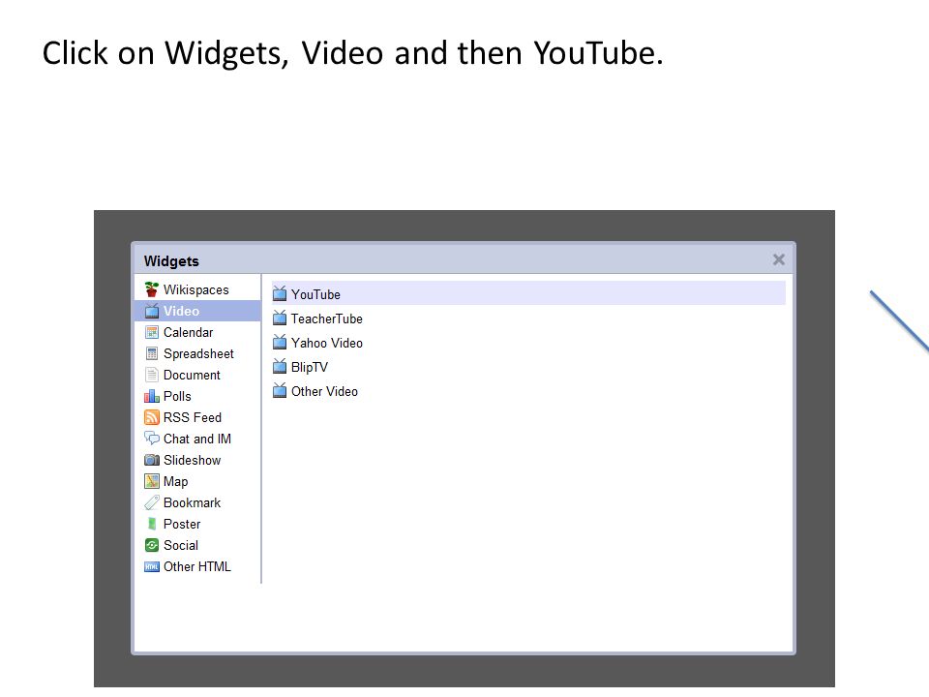Click the Chat and IM speech bubble icon

coord(152,439)
